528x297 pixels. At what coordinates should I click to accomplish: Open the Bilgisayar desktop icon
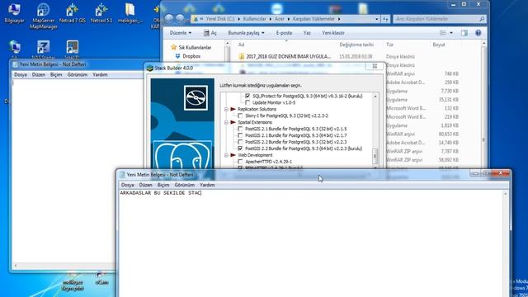[x=14, y=13]
